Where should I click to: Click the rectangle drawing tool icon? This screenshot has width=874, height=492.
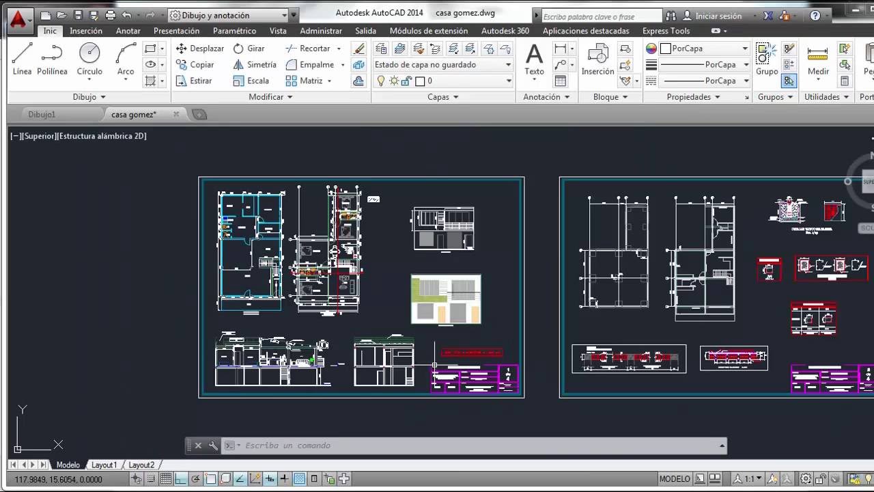click(x=150, y=49)
